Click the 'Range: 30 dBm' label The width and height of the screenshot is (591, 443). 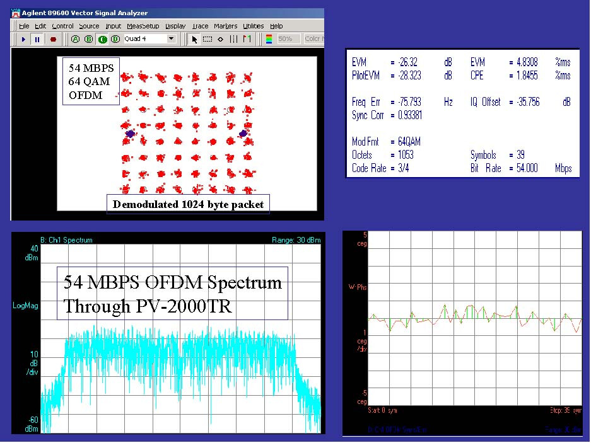click(296, 240)
